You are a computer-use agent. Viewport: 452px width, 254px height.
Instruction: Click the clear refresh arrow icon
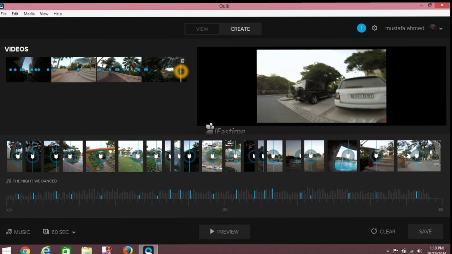[x=374, y=231]
